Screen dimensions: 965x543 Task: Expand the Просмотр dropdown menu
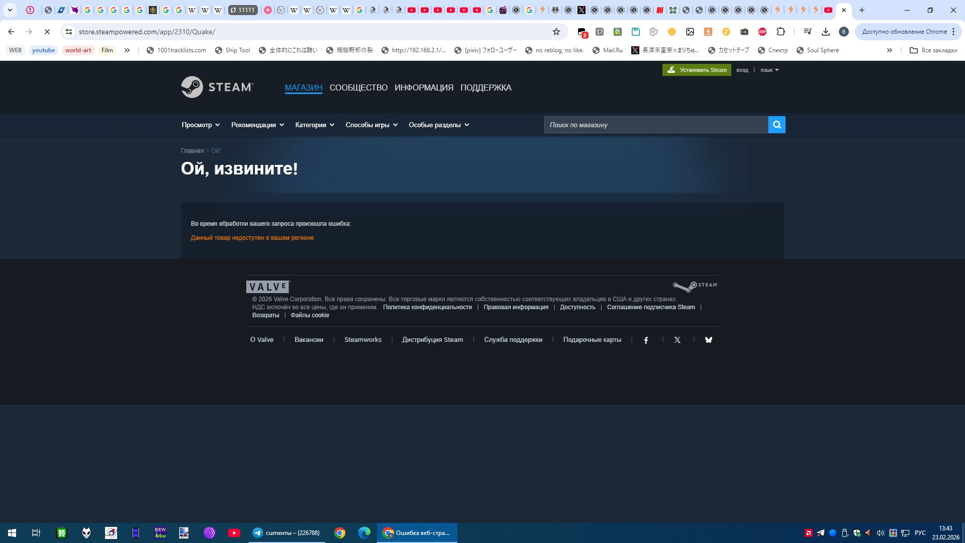coord(201,125)
